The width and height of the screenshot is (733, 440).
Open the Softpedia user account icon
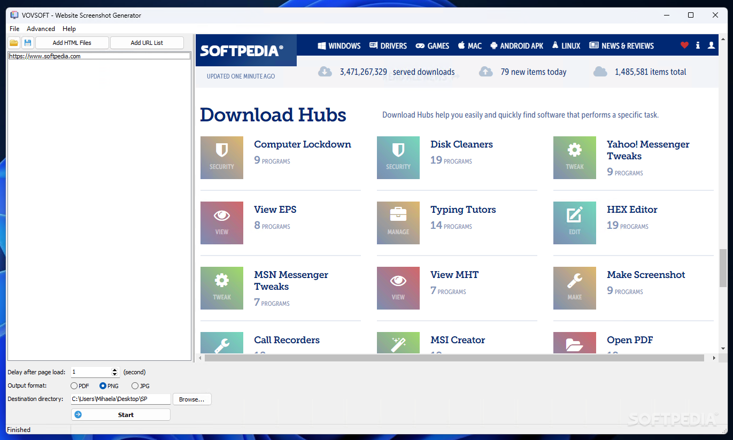click(711, 45)
